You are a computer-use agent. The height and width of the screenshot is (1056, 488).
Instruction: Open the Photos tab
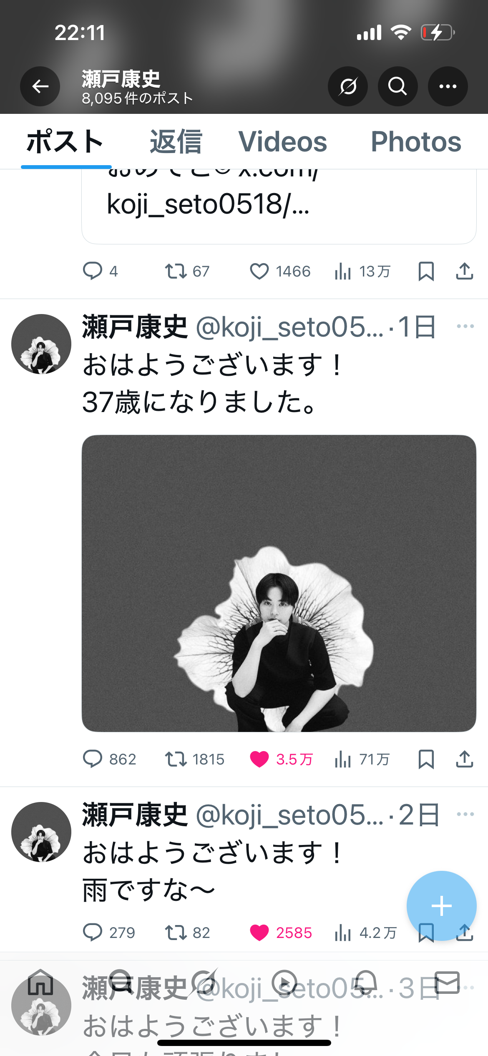(416, 142)
